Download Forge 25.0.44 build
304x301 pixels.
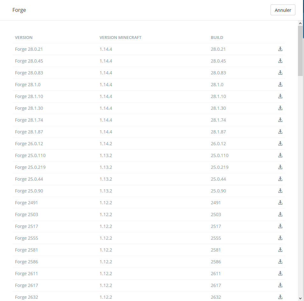[x=280, y=179]
